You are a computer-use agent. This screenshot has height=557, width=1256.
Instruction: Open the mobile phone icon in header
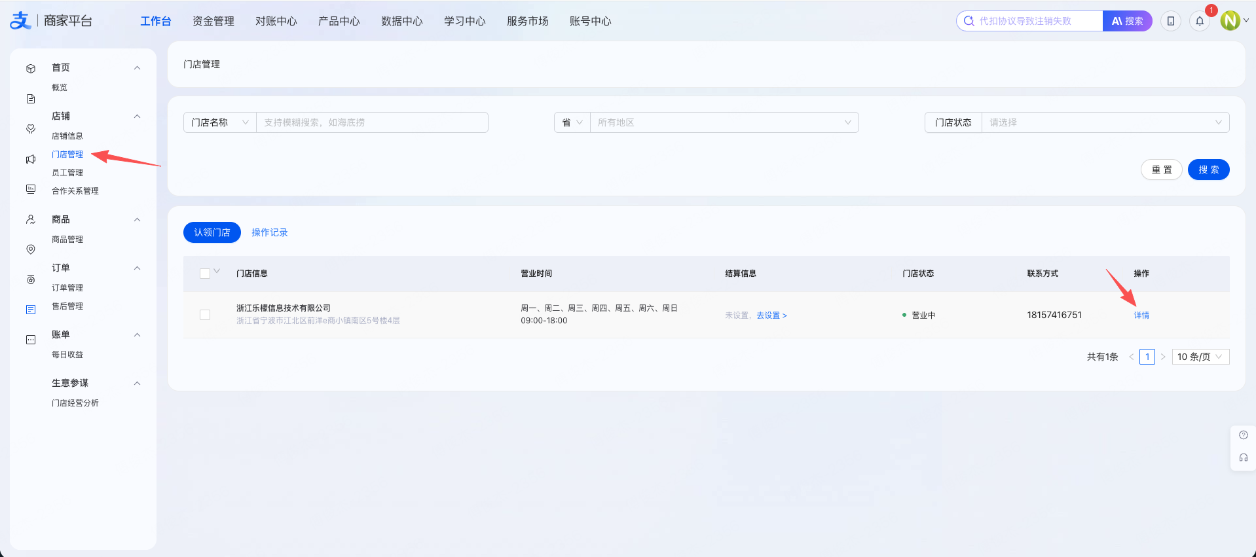coord(1171,21)
